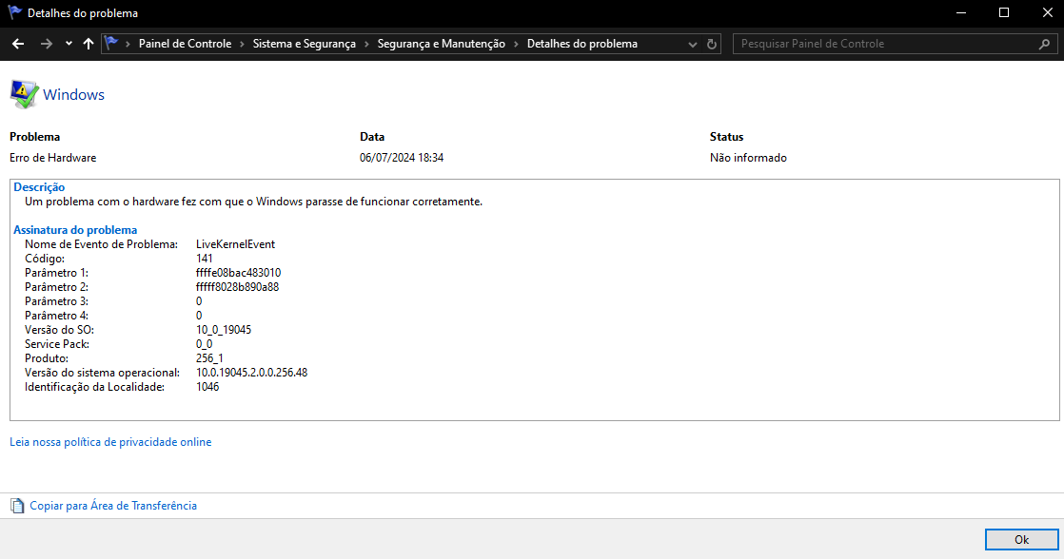Select Detalhes do problema breadcrumb
The width and height of the screenshot is (1064, 559).
pos(582,44)
